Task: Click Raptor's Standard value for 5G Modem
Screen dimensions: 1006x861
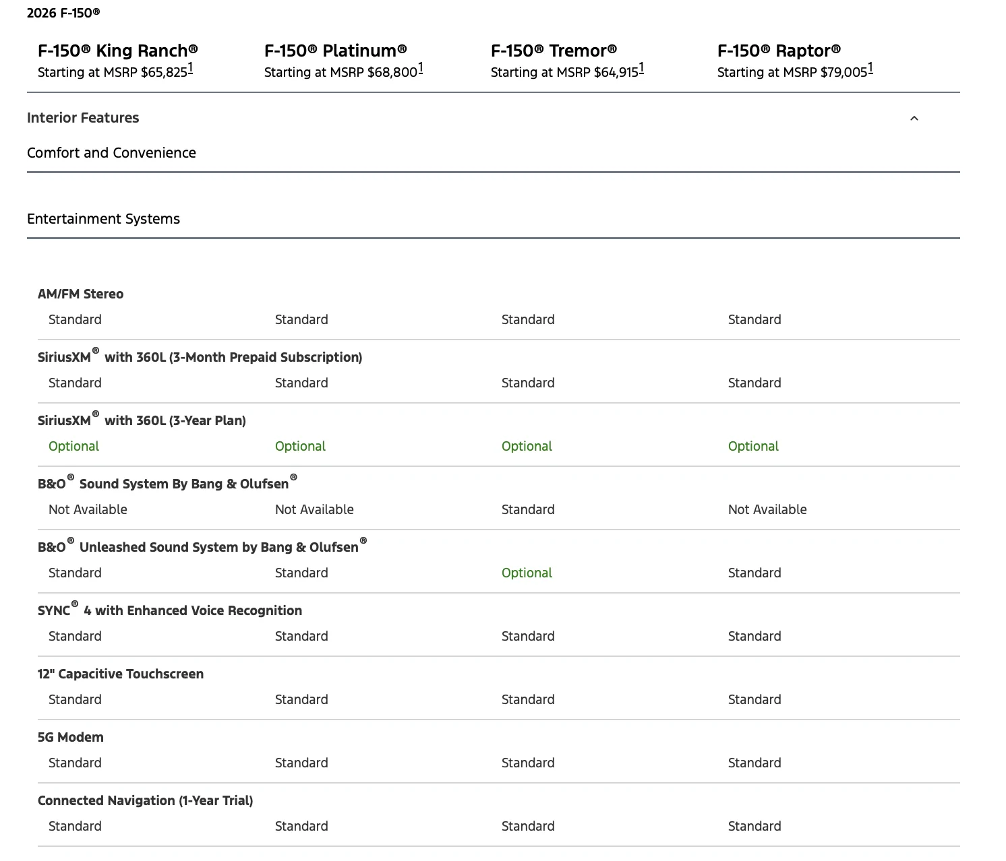Action: [754, 763]
